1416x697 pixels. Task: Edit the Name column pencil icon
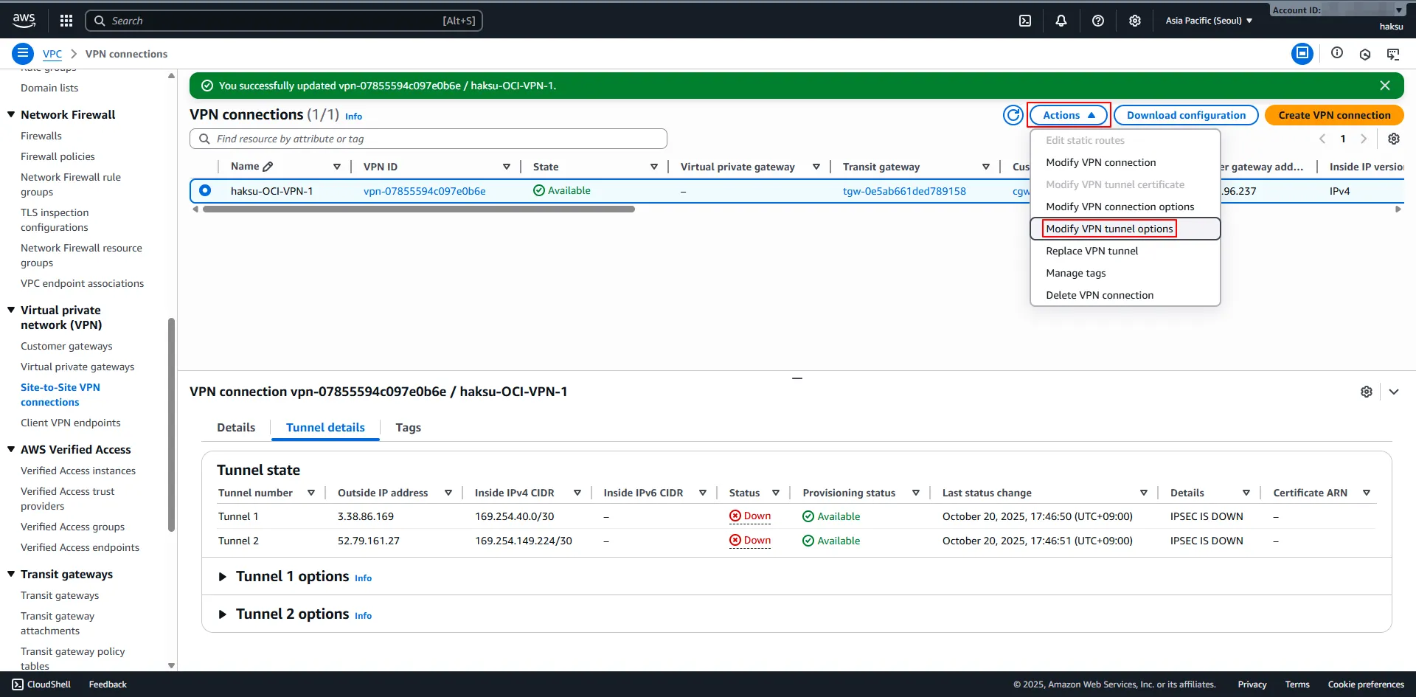(268, 167)
